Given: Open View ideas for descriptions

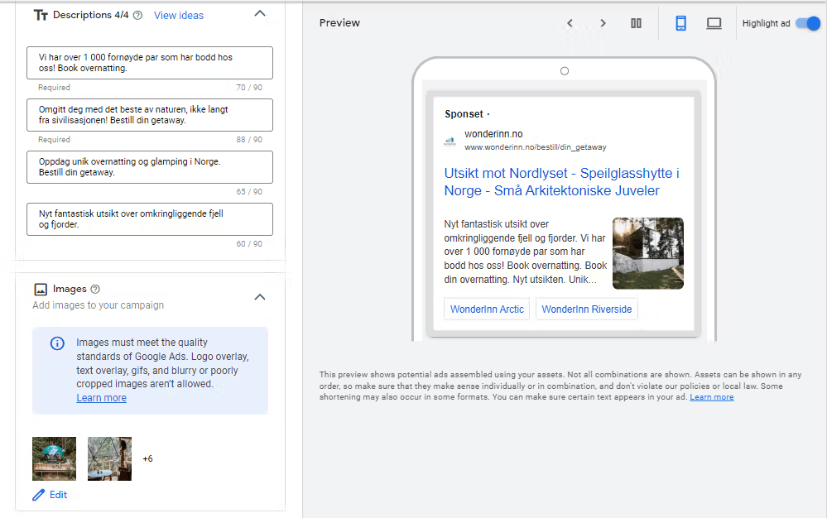Looking at the screenshot, I should pos(179,15).
